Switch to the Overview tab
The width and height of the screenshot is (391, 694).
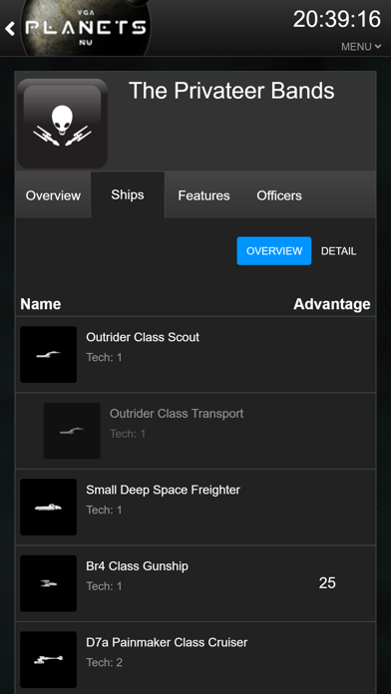(53, 195)
